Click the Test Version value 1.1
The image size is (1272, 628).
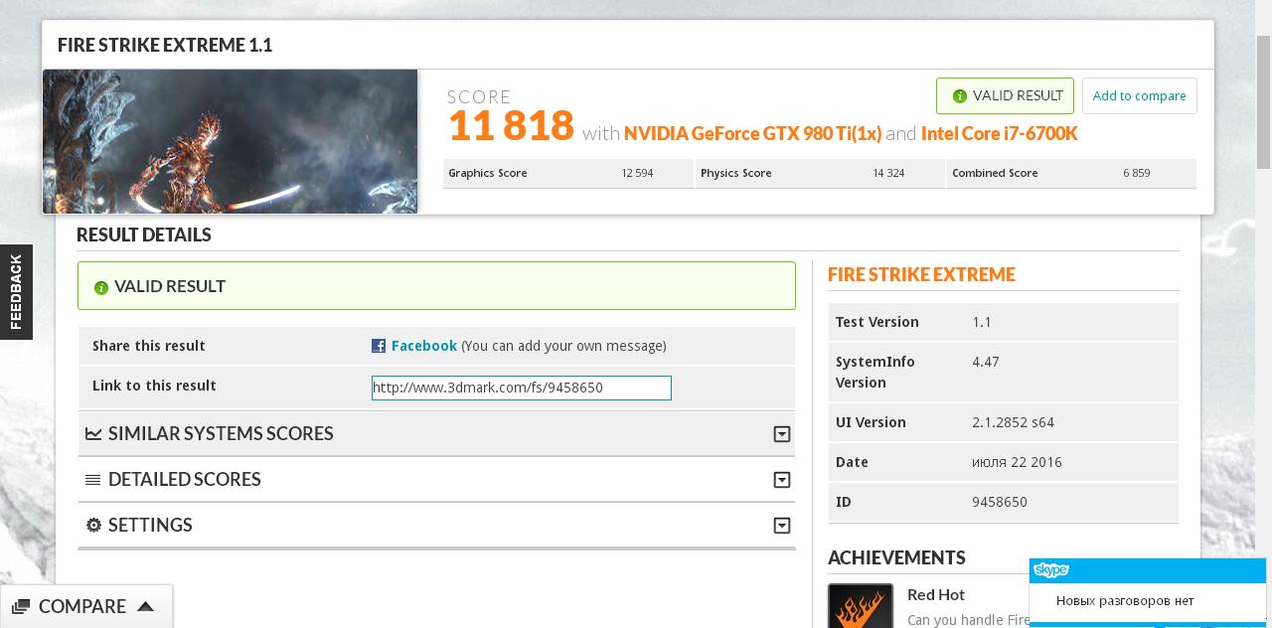982,322
